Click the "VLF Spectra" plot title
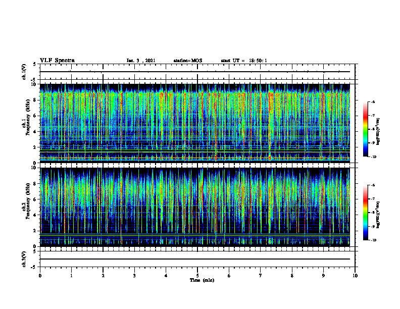 pyautogui.click(x=57, y=61)
